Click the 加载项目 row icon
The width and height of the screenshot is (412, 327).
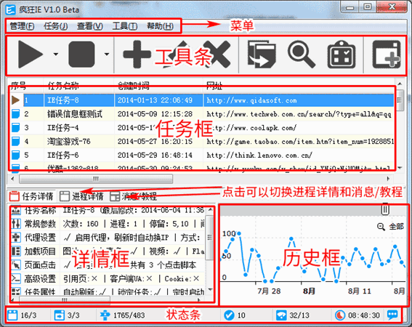click(16, 251)
